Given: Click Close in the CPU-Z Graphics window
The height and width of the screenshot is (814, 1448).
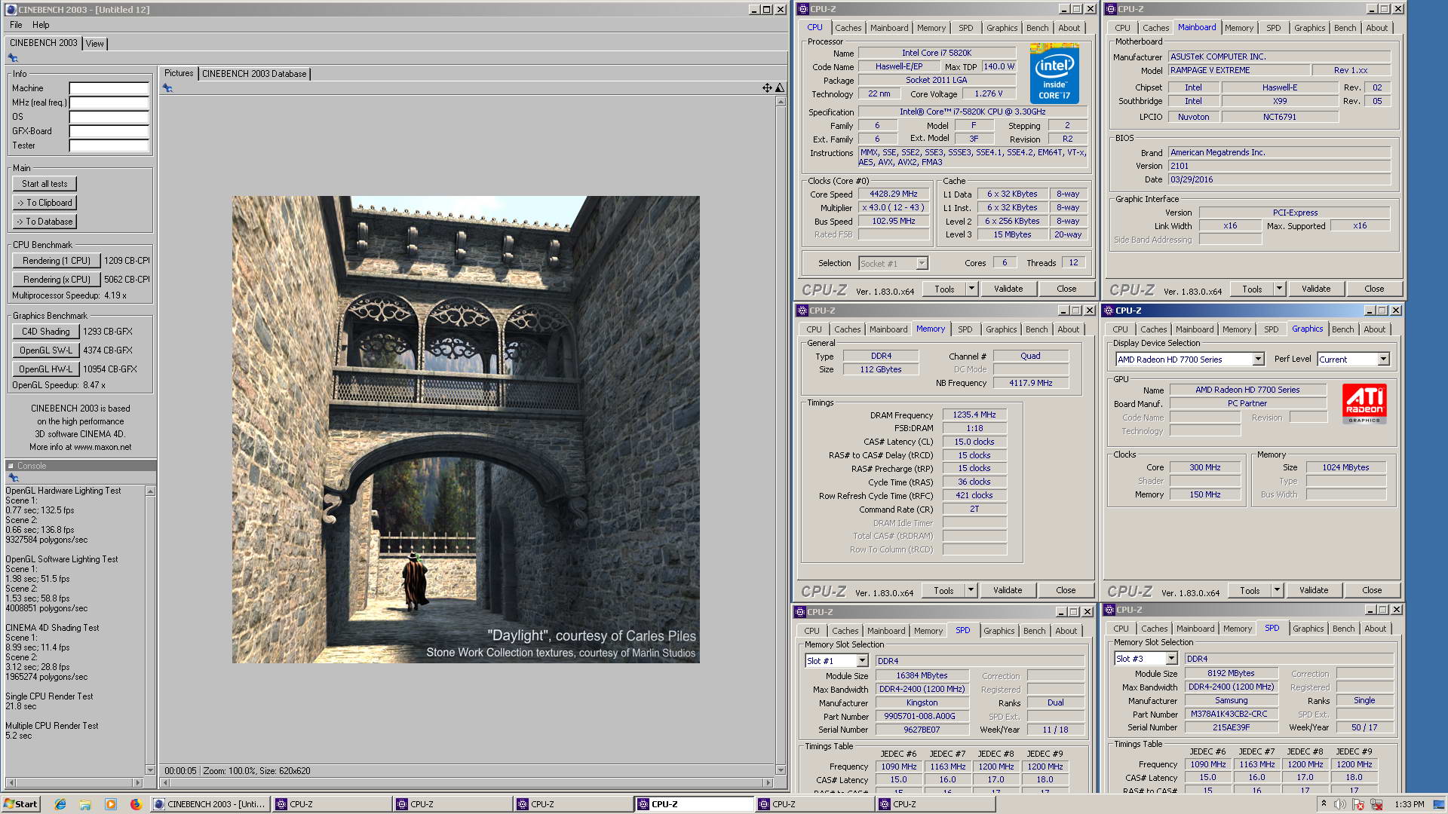Looking at the screenshot, I should tap(1372, 590).
